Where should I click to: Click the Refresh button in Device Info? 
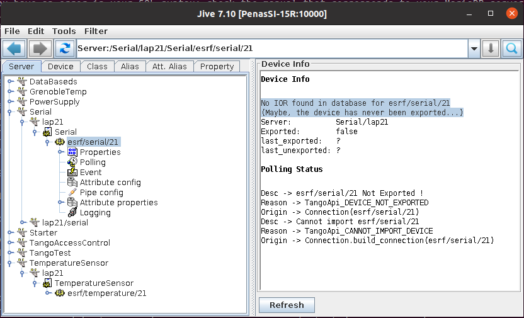287,305
